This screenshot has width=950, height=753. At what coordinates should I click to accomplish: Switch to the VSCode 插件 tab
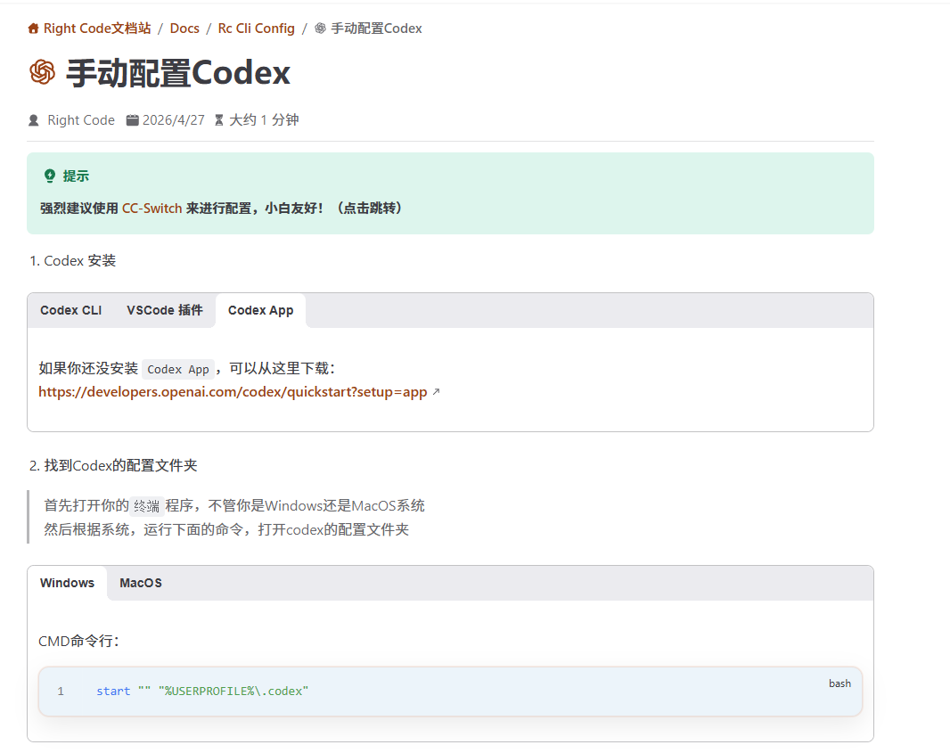[x=165, y=310]
